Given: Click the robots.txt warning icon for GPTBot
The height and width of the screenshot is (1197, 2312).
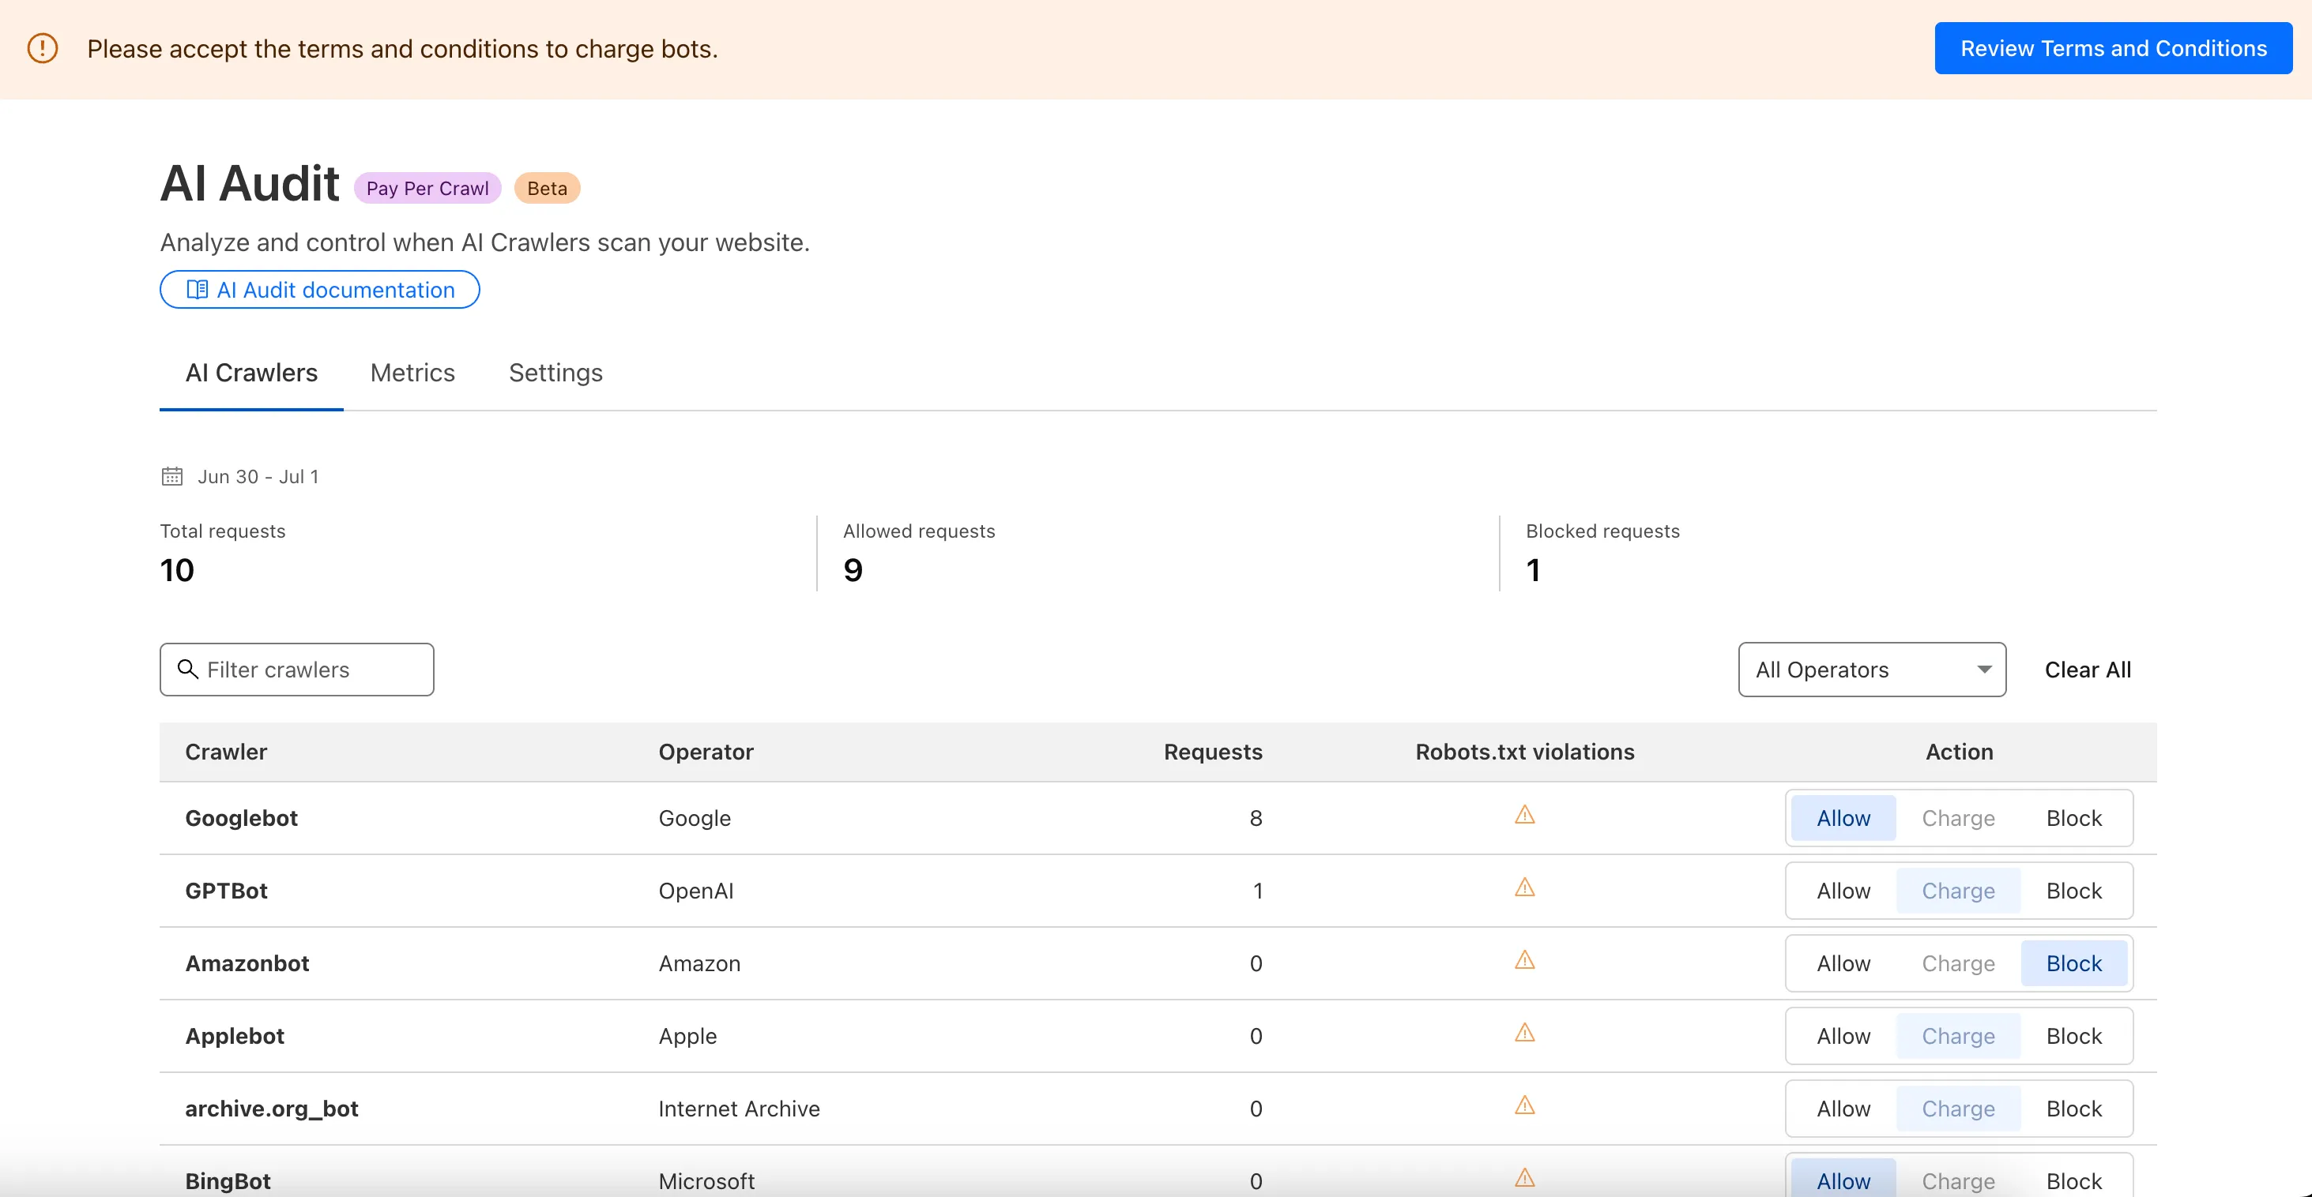Looking at the screenshot, I should tap(1524, 887).
